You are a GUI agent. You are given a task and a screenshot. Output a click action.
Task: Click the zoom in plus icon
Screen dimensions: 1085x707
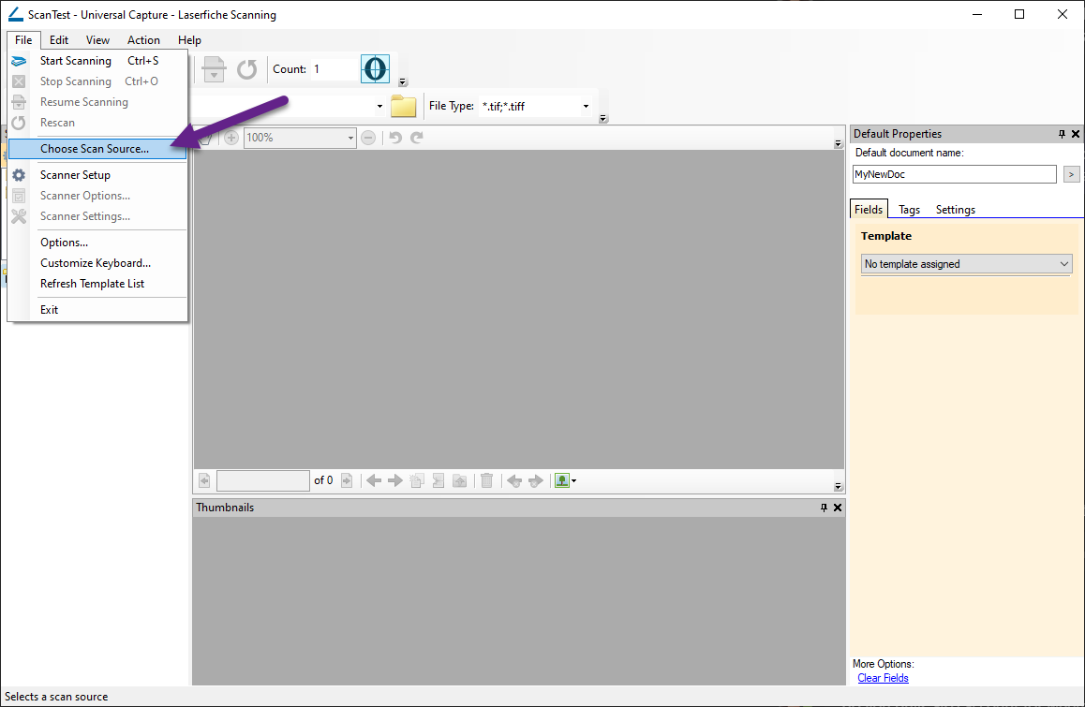231,138
